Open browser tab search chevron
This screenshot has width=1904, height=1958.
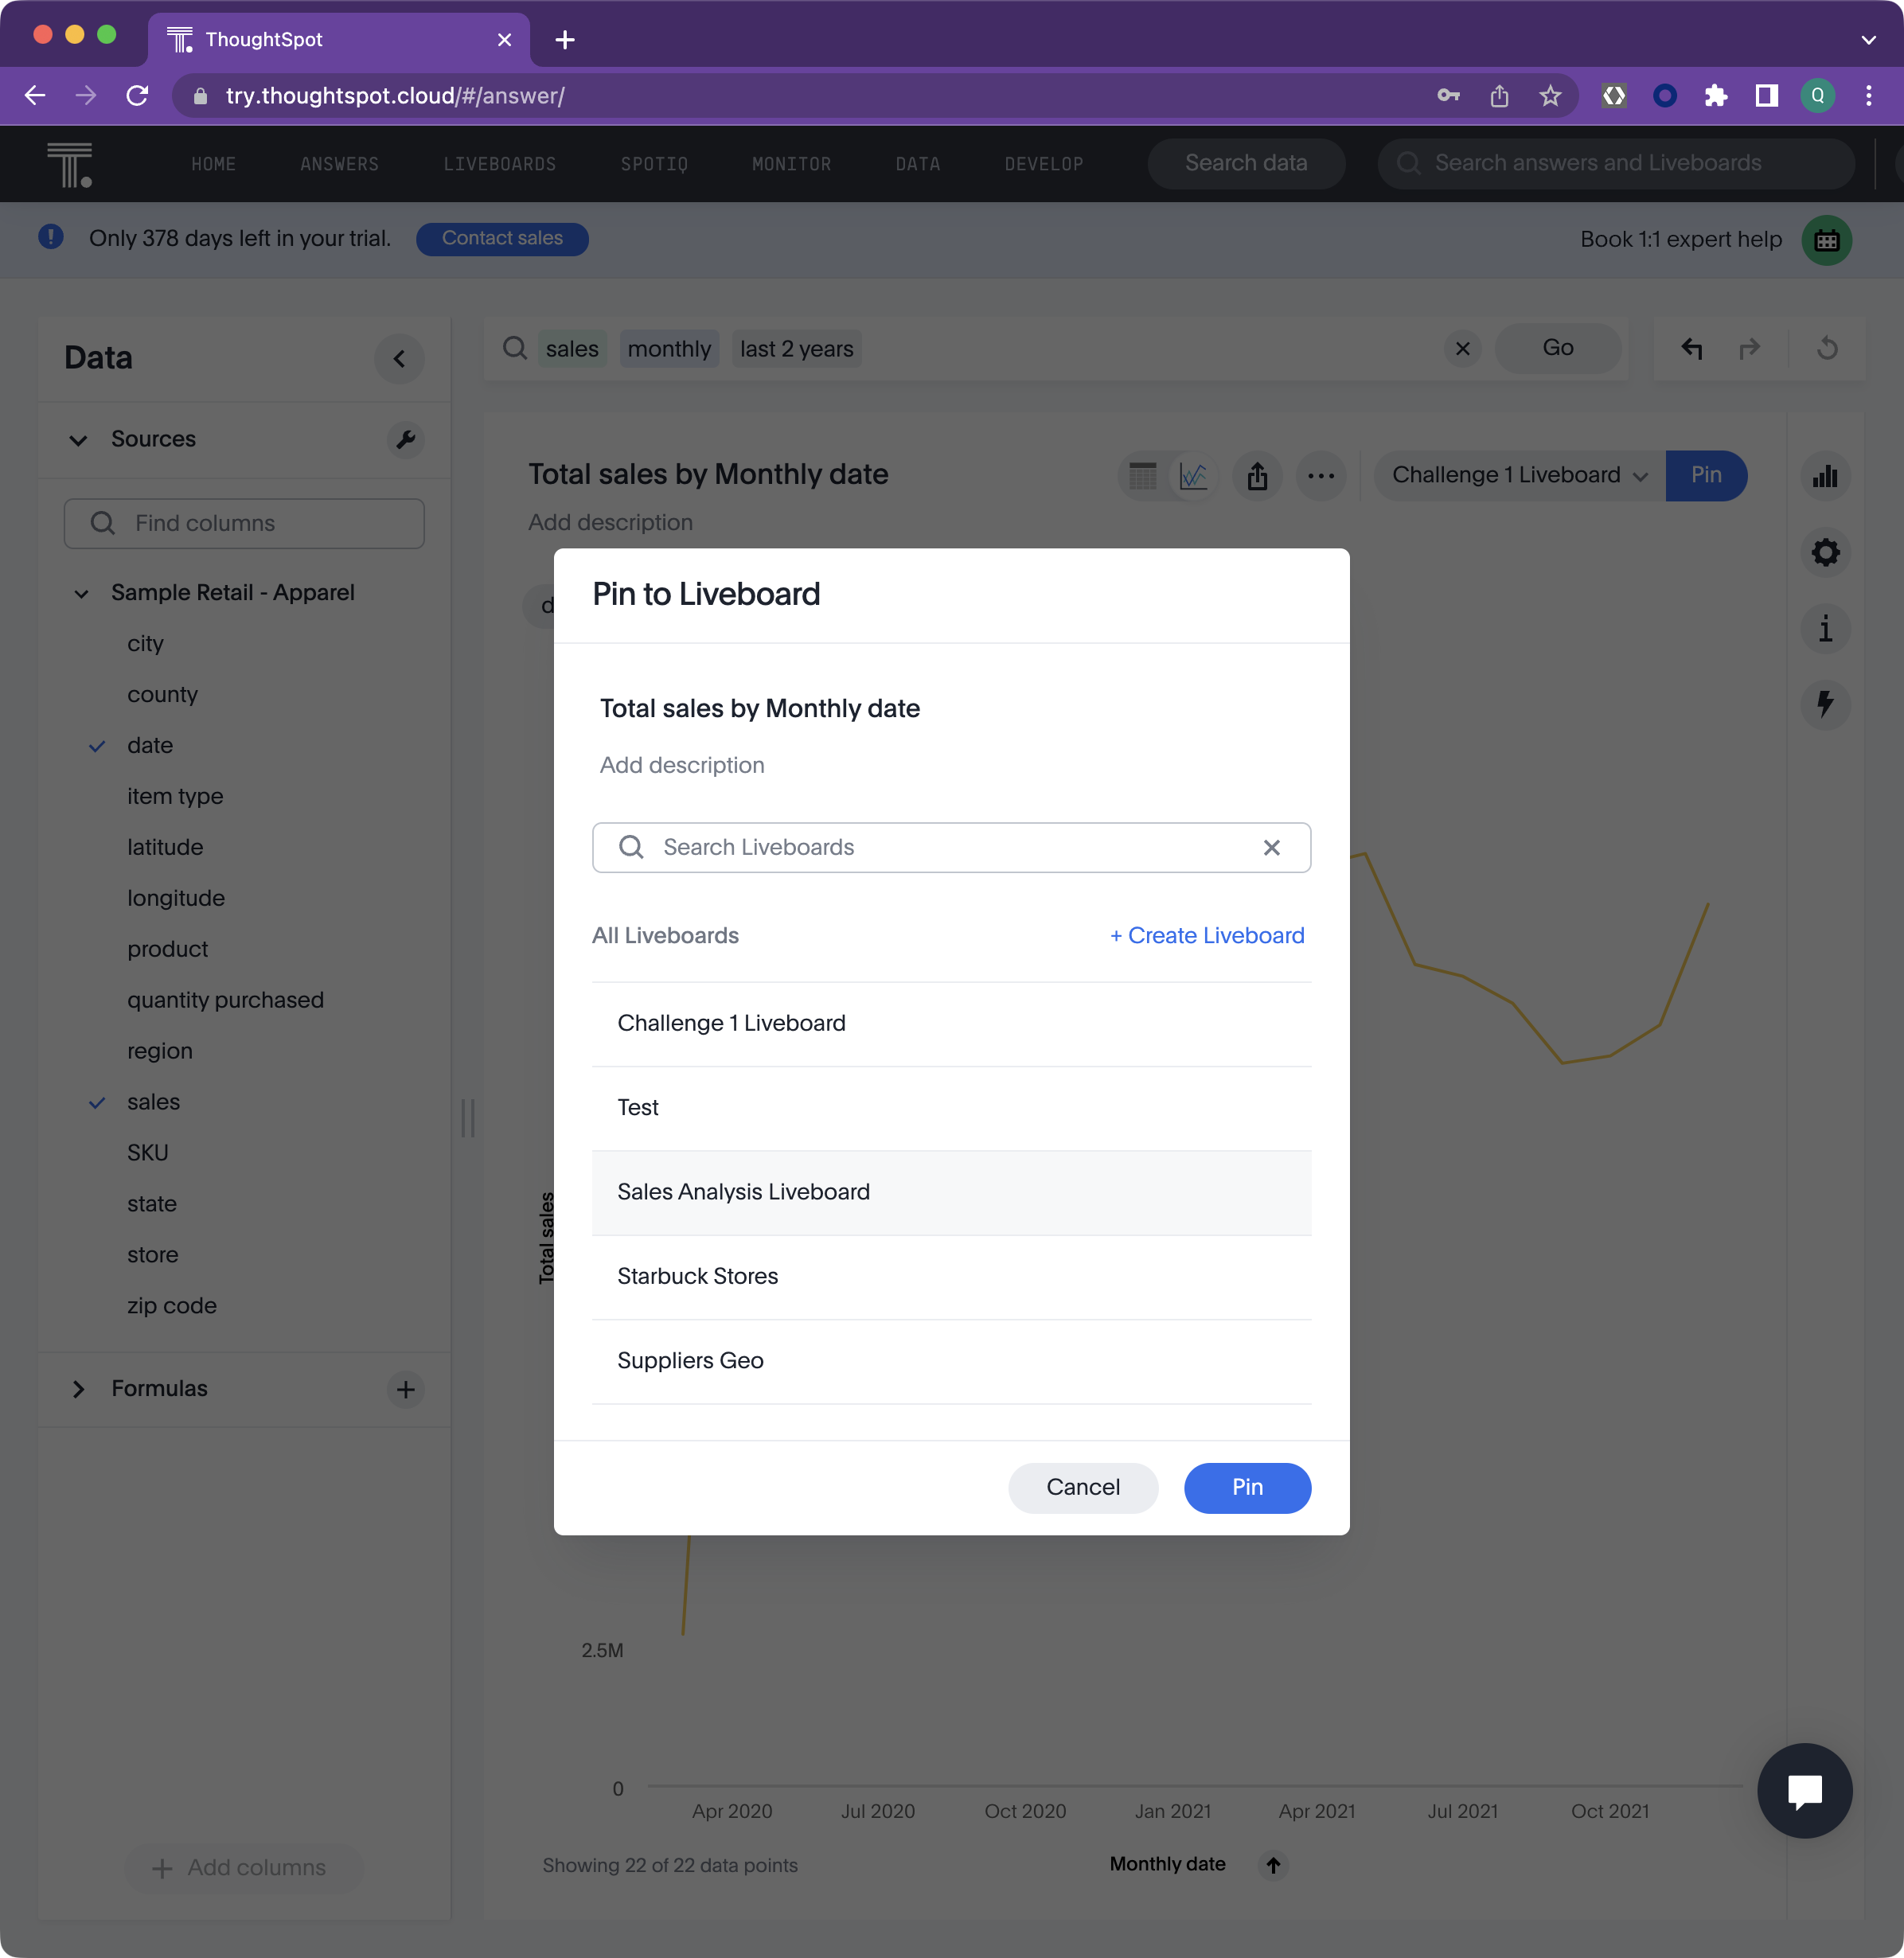[1868, 40]
